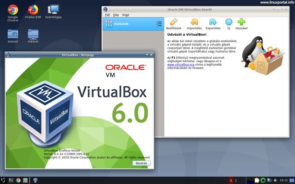
Task: Click the 19:15 clock
Action: [283, 180]
